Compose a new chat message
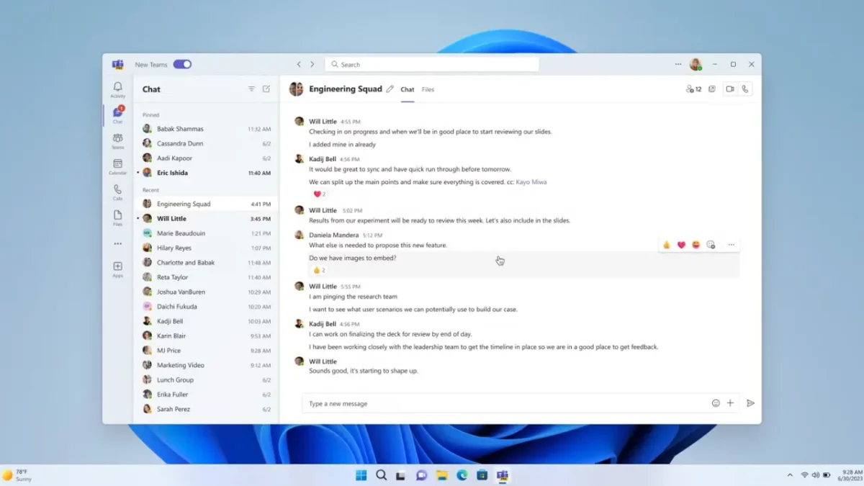 266,89
